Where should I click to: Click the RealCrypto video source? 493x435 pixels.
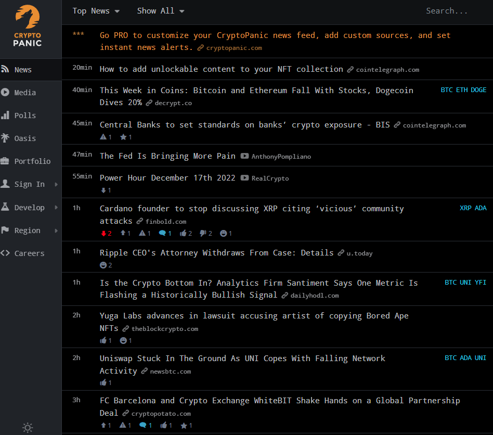(x=270, y=178)
